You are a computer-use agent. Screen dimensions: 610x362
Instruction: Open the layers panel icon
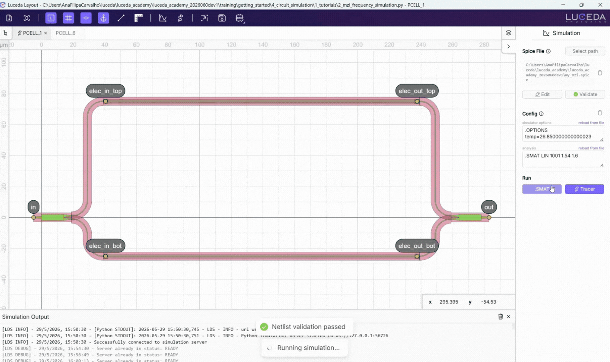click(508, 33)
